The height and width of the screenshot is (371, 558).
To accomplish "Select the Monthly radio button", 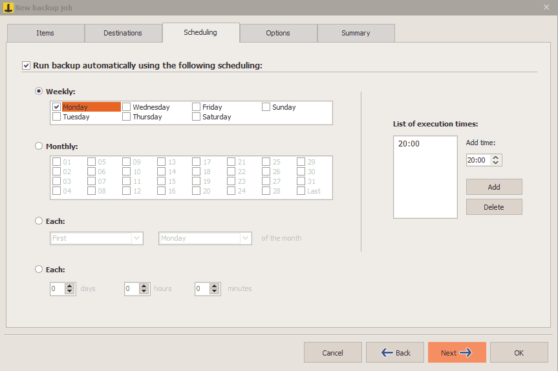I will (39, 146).
